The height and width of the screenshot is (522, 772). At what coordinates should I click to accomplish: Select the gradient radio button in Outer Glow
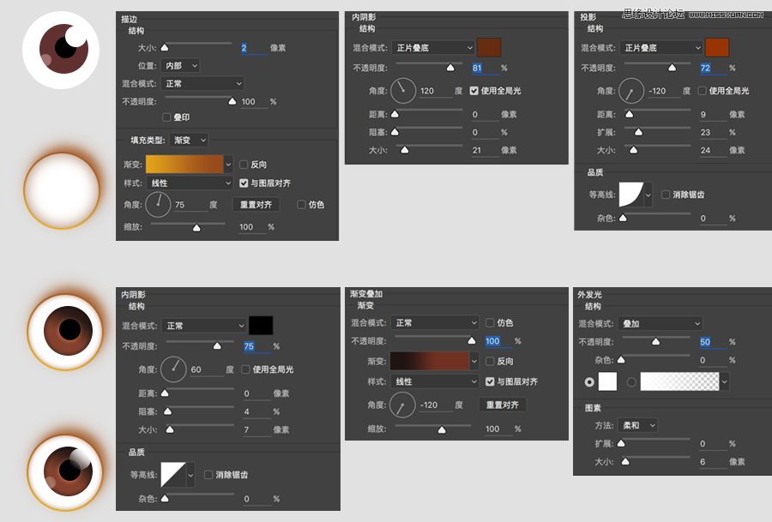631,381
